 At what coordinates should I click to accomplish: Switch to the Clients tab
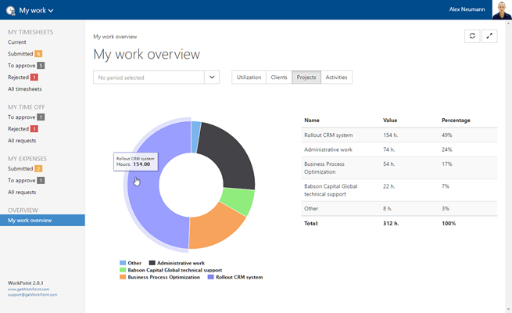point(278,77)
